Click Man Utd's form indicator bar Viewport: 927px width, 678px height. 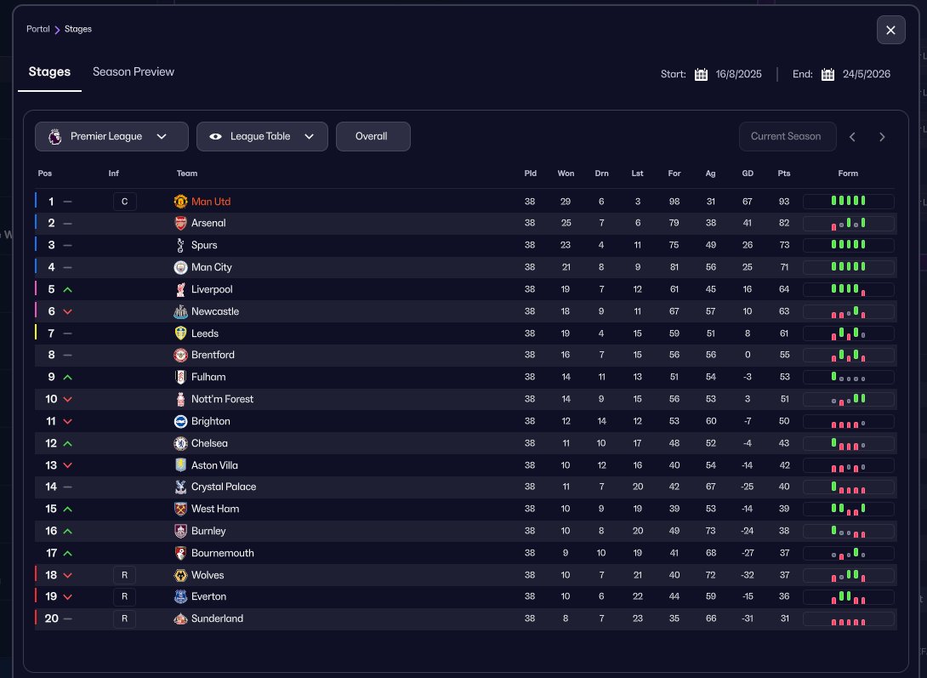point(848,202)
